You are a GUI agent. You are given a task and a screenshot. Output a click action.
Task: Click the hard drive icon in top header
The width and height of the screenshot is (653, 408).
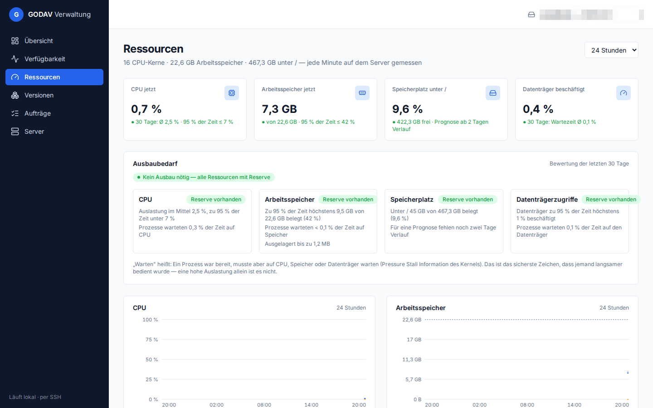point(531,15)
